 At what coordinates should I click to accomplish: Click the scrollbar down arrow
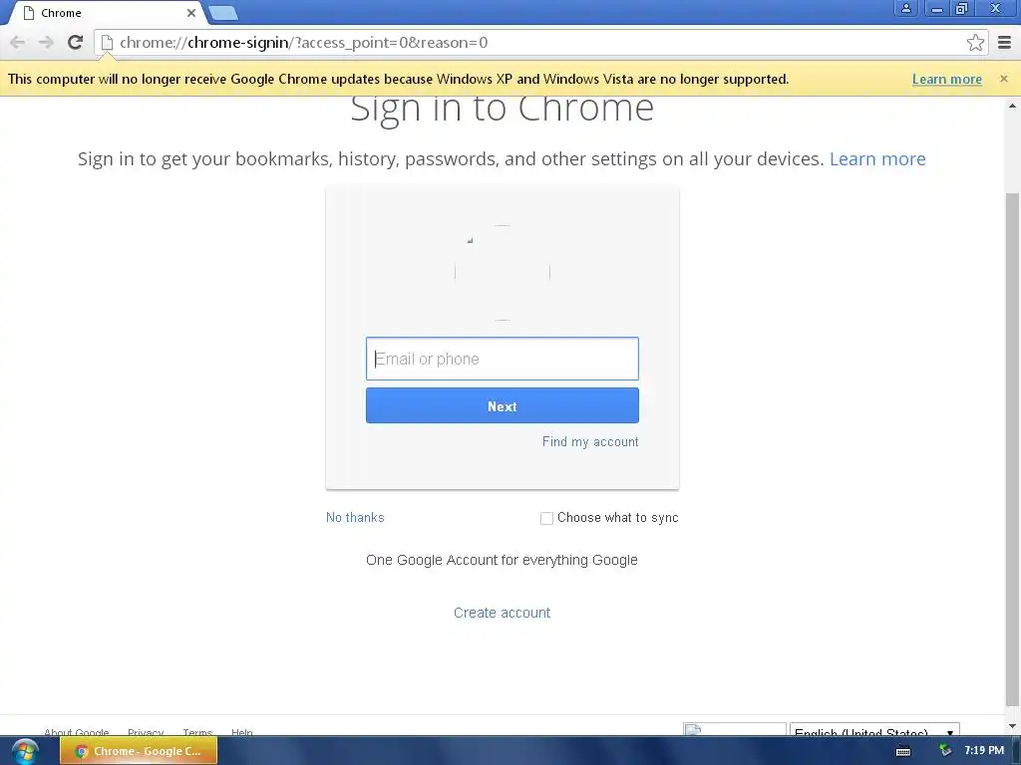point(1012,726)
